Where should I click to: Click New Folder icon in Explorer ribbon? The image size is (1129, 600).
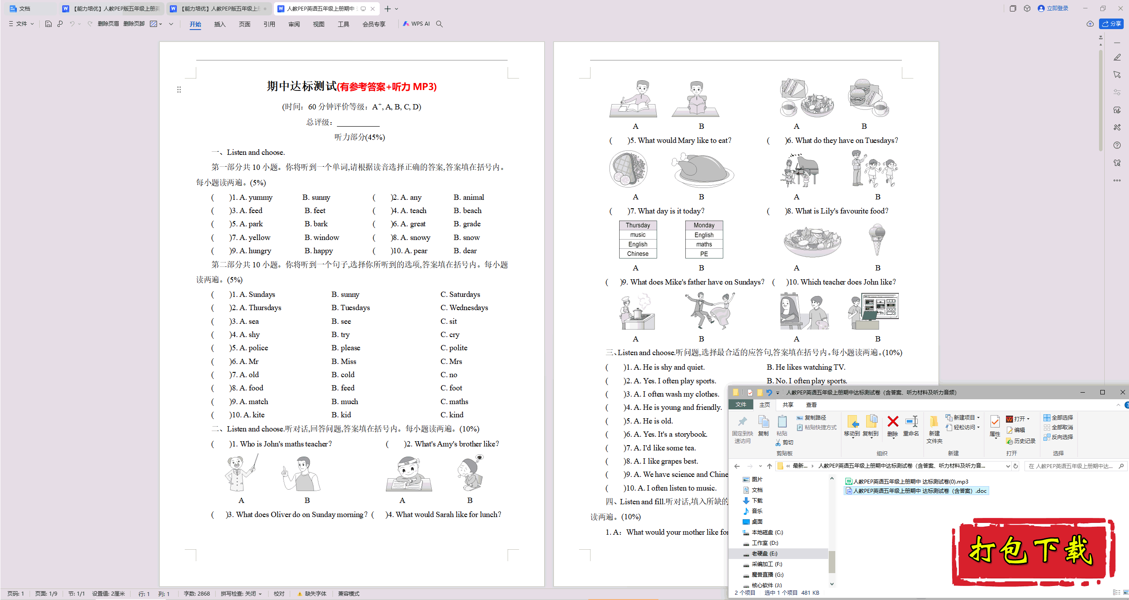pos(934,422)
